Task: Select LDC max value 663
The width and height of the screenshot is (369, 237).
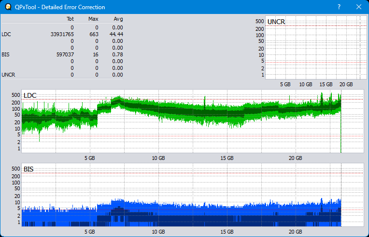Action: click(94, 34)
